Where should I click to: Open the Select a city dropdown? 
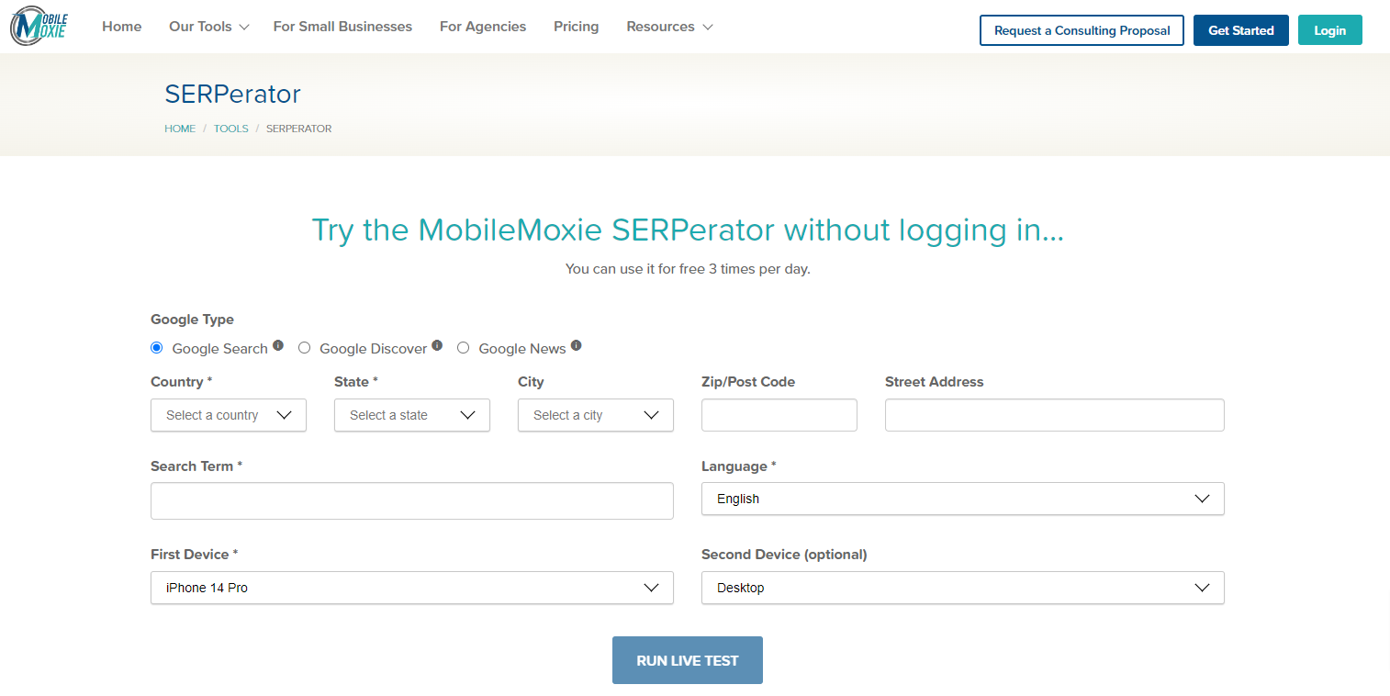(x=595, y=415)
